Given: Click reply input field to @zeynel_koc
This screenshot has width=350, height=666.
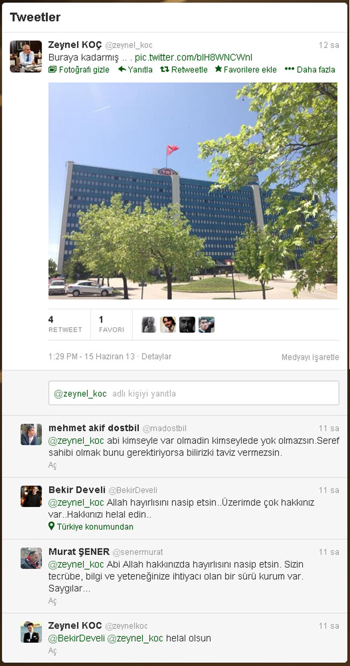Looking at the screenshot, I should click(194, 393).
